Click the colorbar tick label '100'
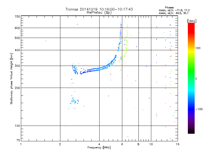This screenshot has height=157, width=209. 198,48
